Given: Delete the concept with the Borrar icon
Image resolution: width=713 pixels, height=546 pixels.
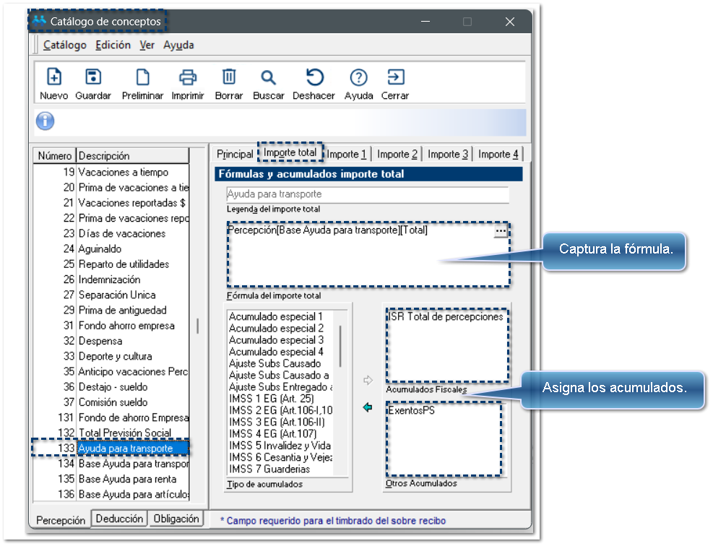Looking at the screenshot, I should pos(228,77).
